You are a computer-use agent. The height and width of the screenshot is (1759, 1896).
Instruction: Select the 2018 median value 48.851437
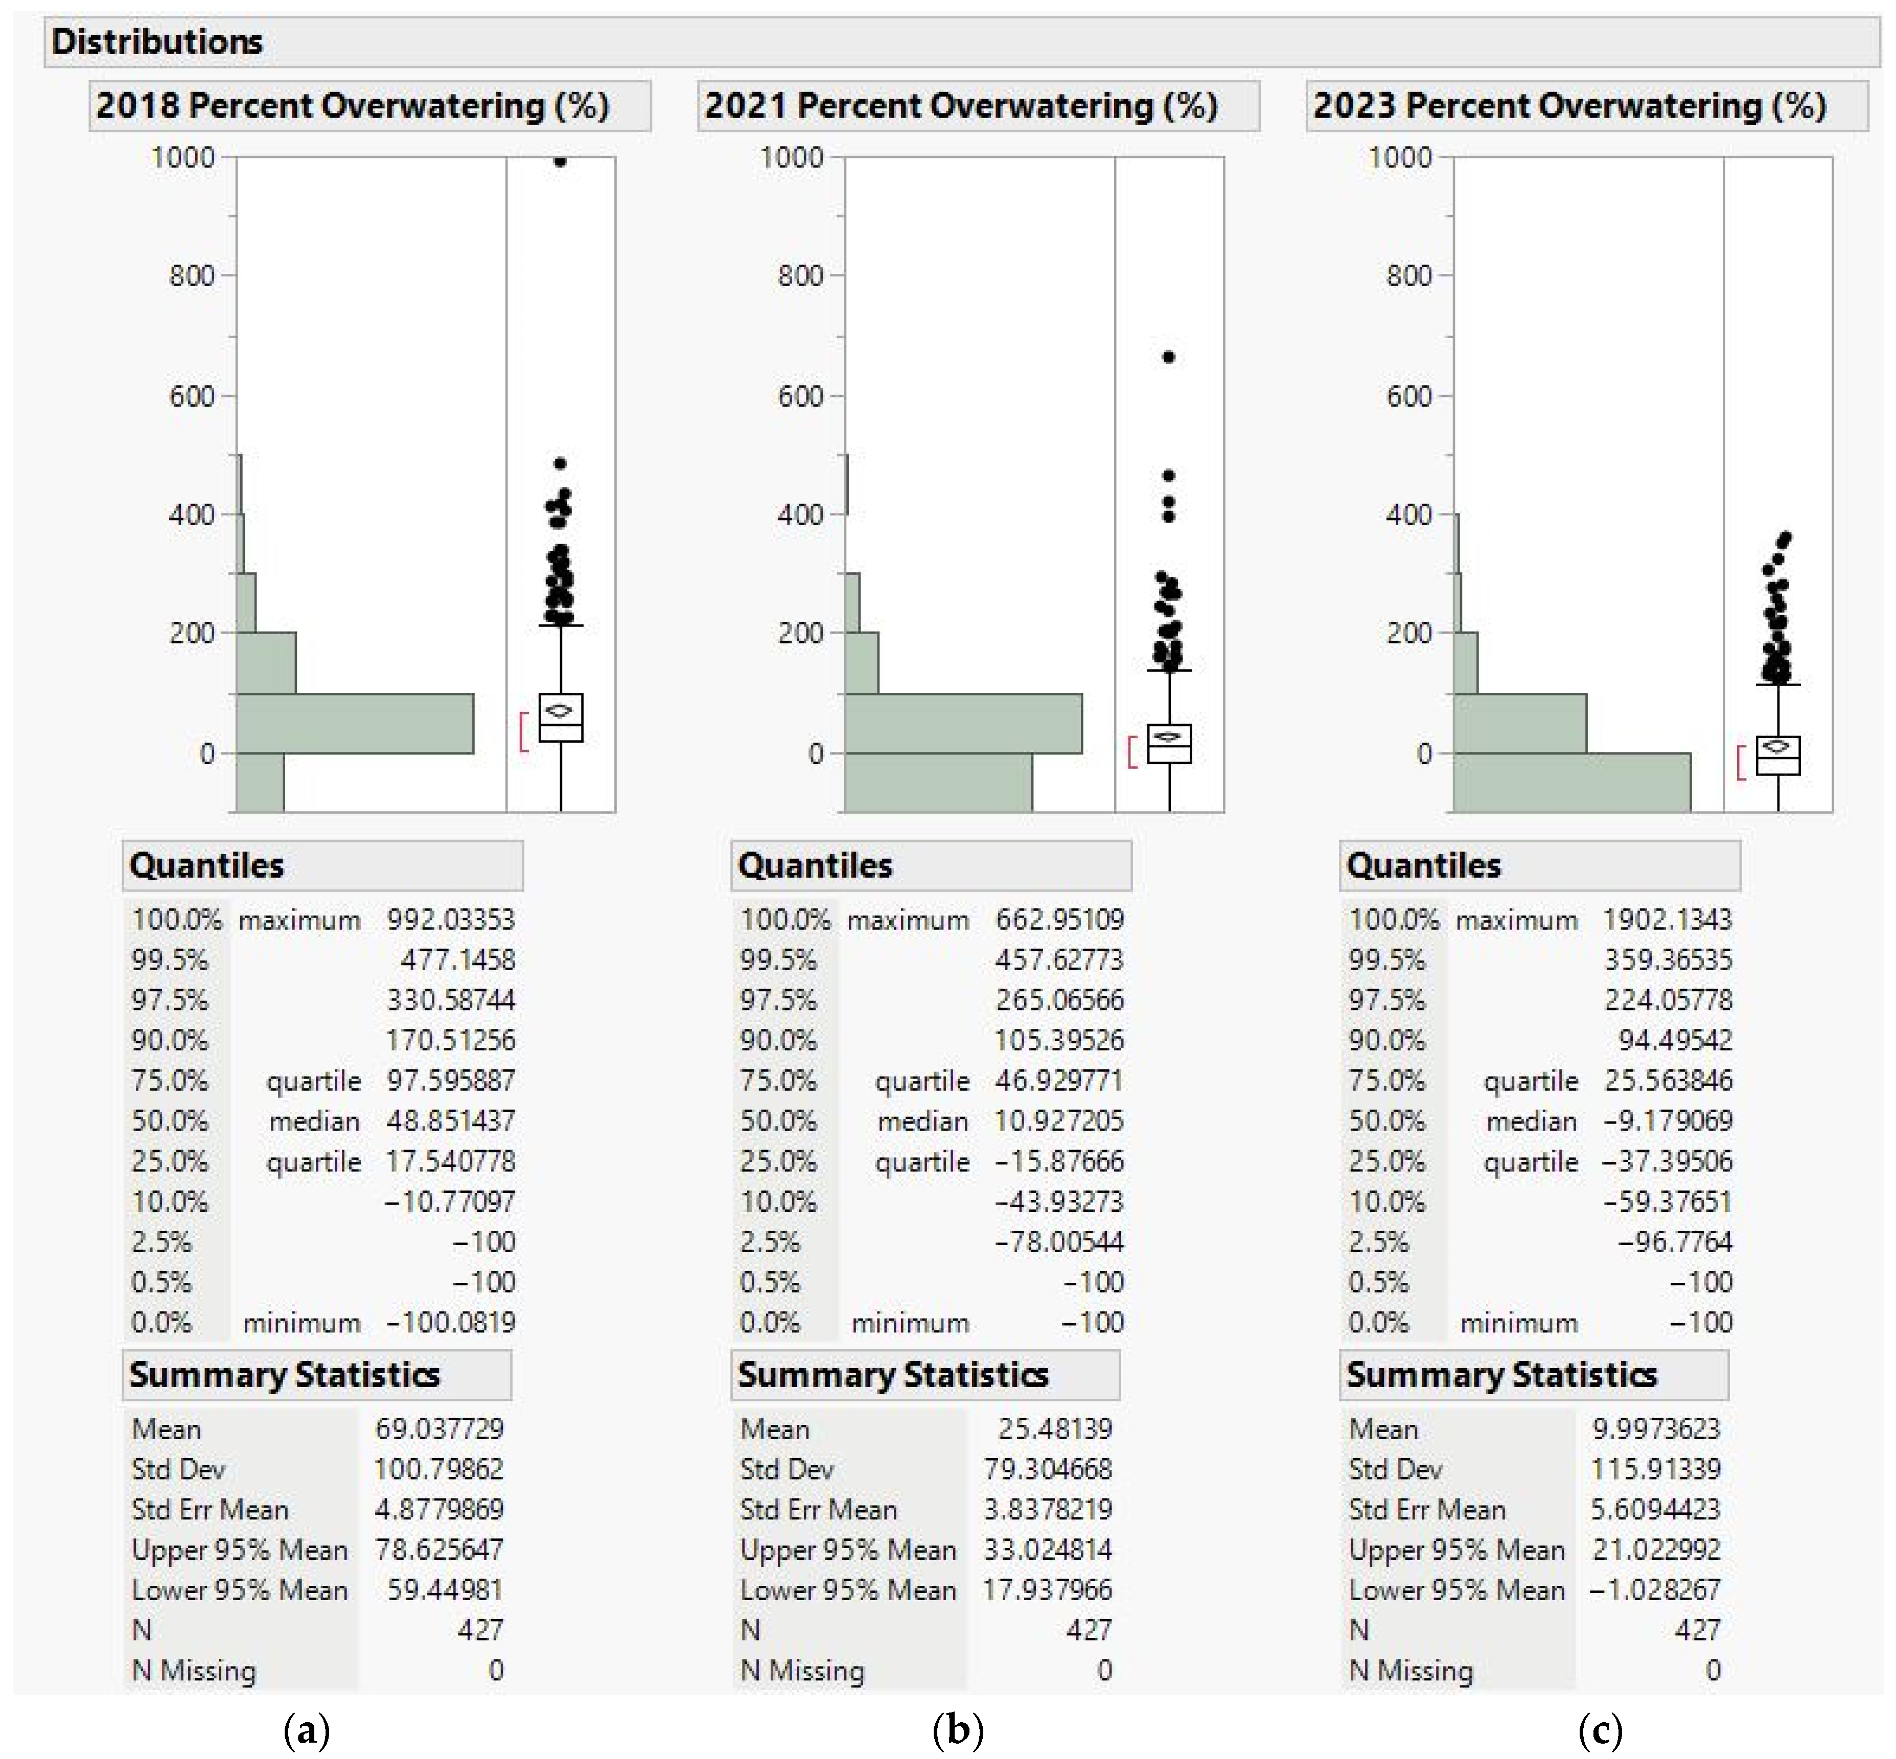tap(450, 1121)
